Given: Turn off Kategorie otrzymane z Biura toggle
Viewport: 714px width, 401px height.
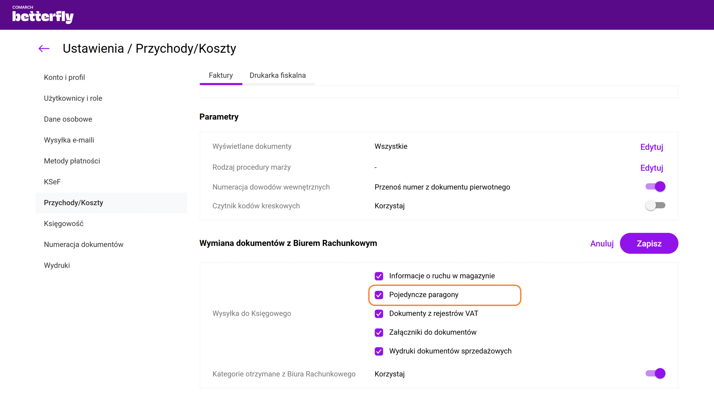Looking at the screenshot, I should tap(655, 373).
